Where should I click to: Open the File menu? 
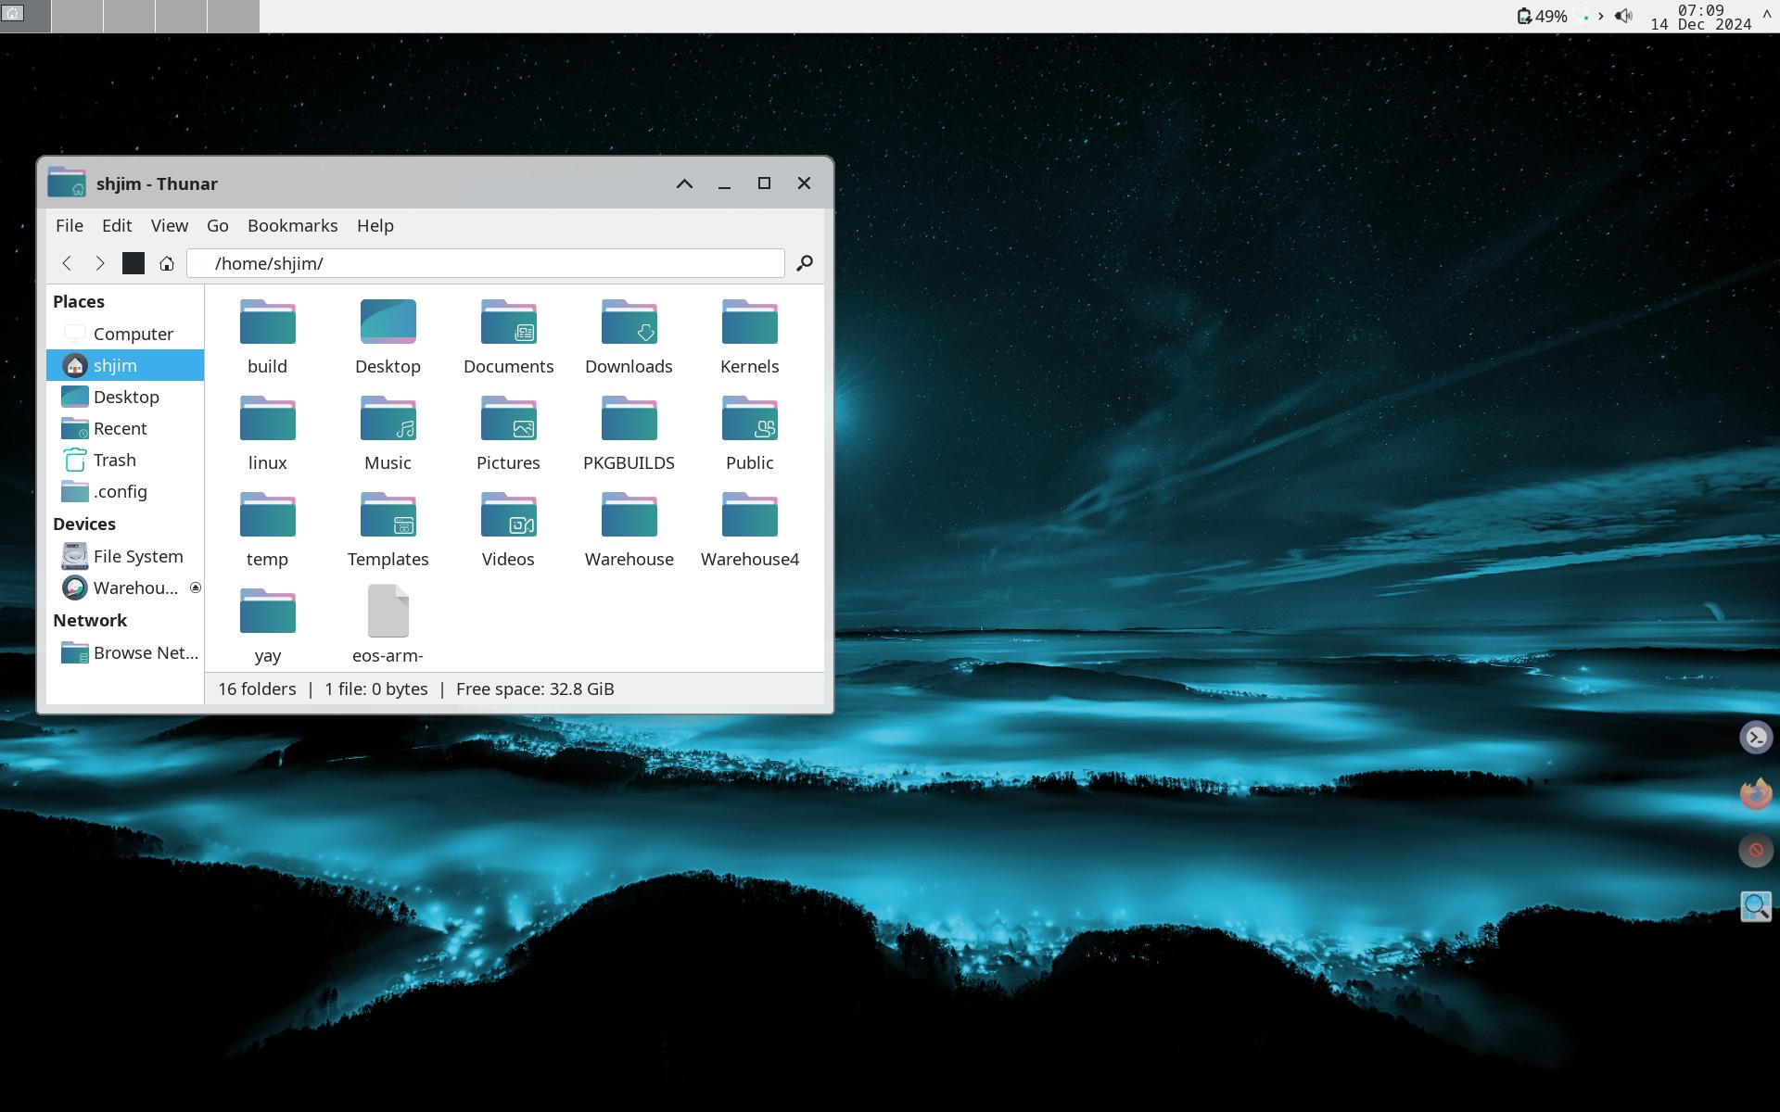(x=70, y=225)
